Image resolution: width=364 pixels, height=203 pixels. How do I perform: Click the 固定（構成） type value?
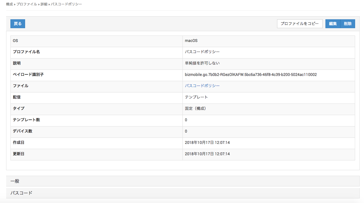pyautogui.click(x=195, y=109)
